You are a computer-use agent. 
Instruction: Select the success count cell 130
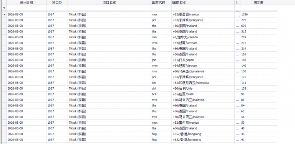pos(259,72)
